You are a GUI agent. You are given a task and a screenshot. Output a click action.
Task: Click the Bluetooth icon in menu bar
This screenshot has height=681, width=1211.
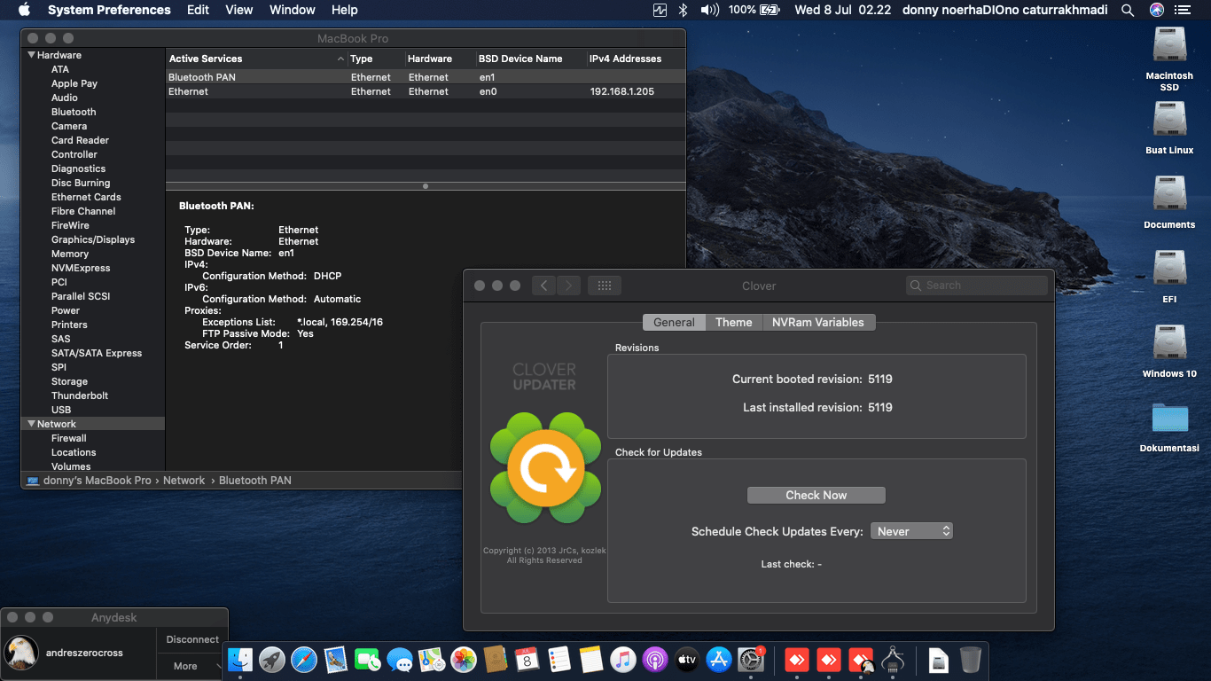tap(683, 10)
